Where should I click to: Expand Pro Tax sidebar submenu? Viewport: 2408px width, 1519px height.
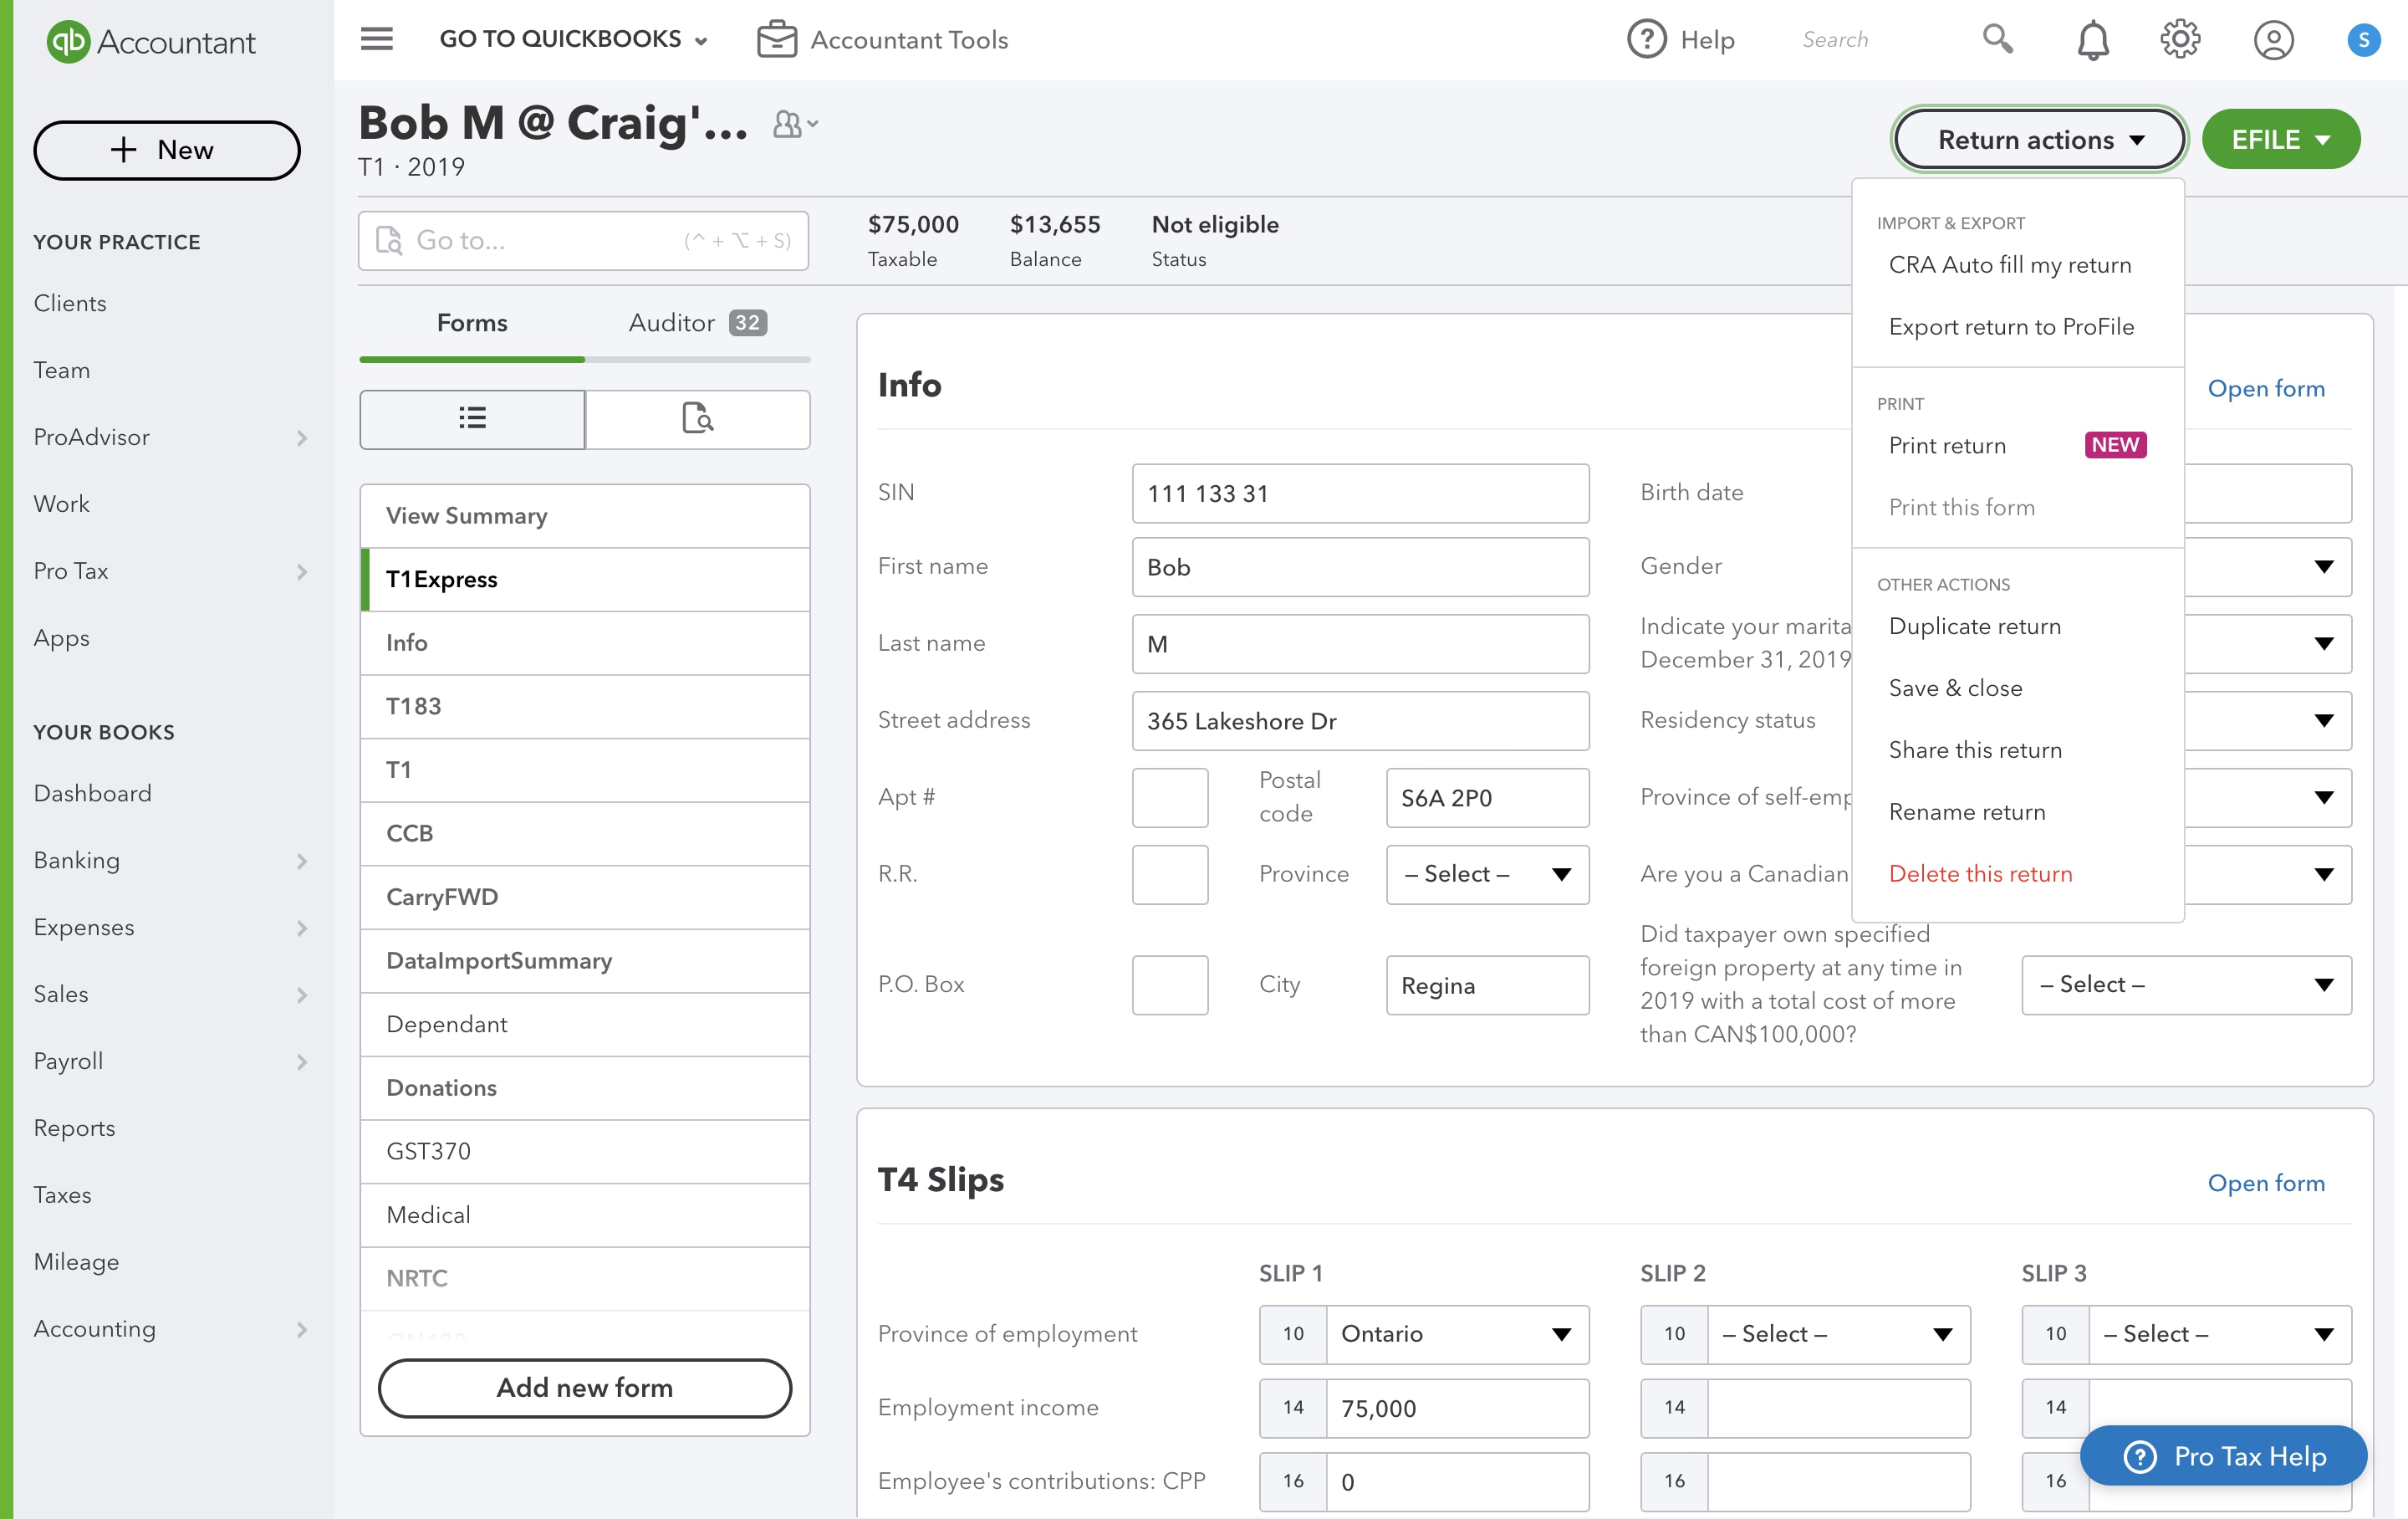coord(301,571)
